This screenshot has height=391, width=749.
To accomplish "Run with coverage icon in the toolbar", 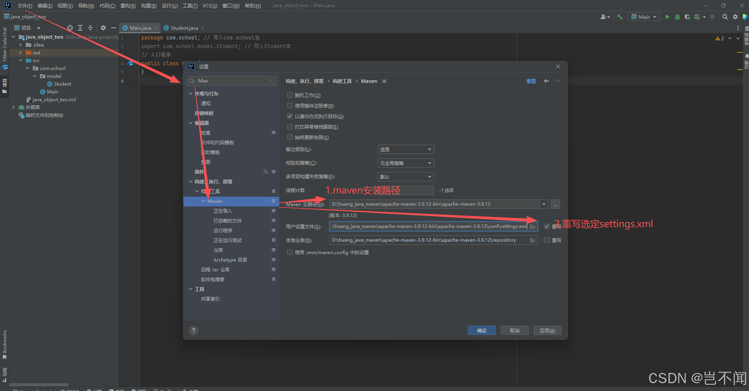I will click(x=687, y=17).
